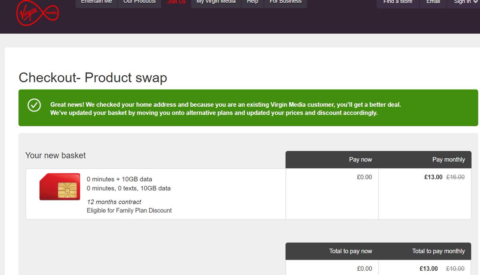Click the 12 months contract text

[114, 202]
